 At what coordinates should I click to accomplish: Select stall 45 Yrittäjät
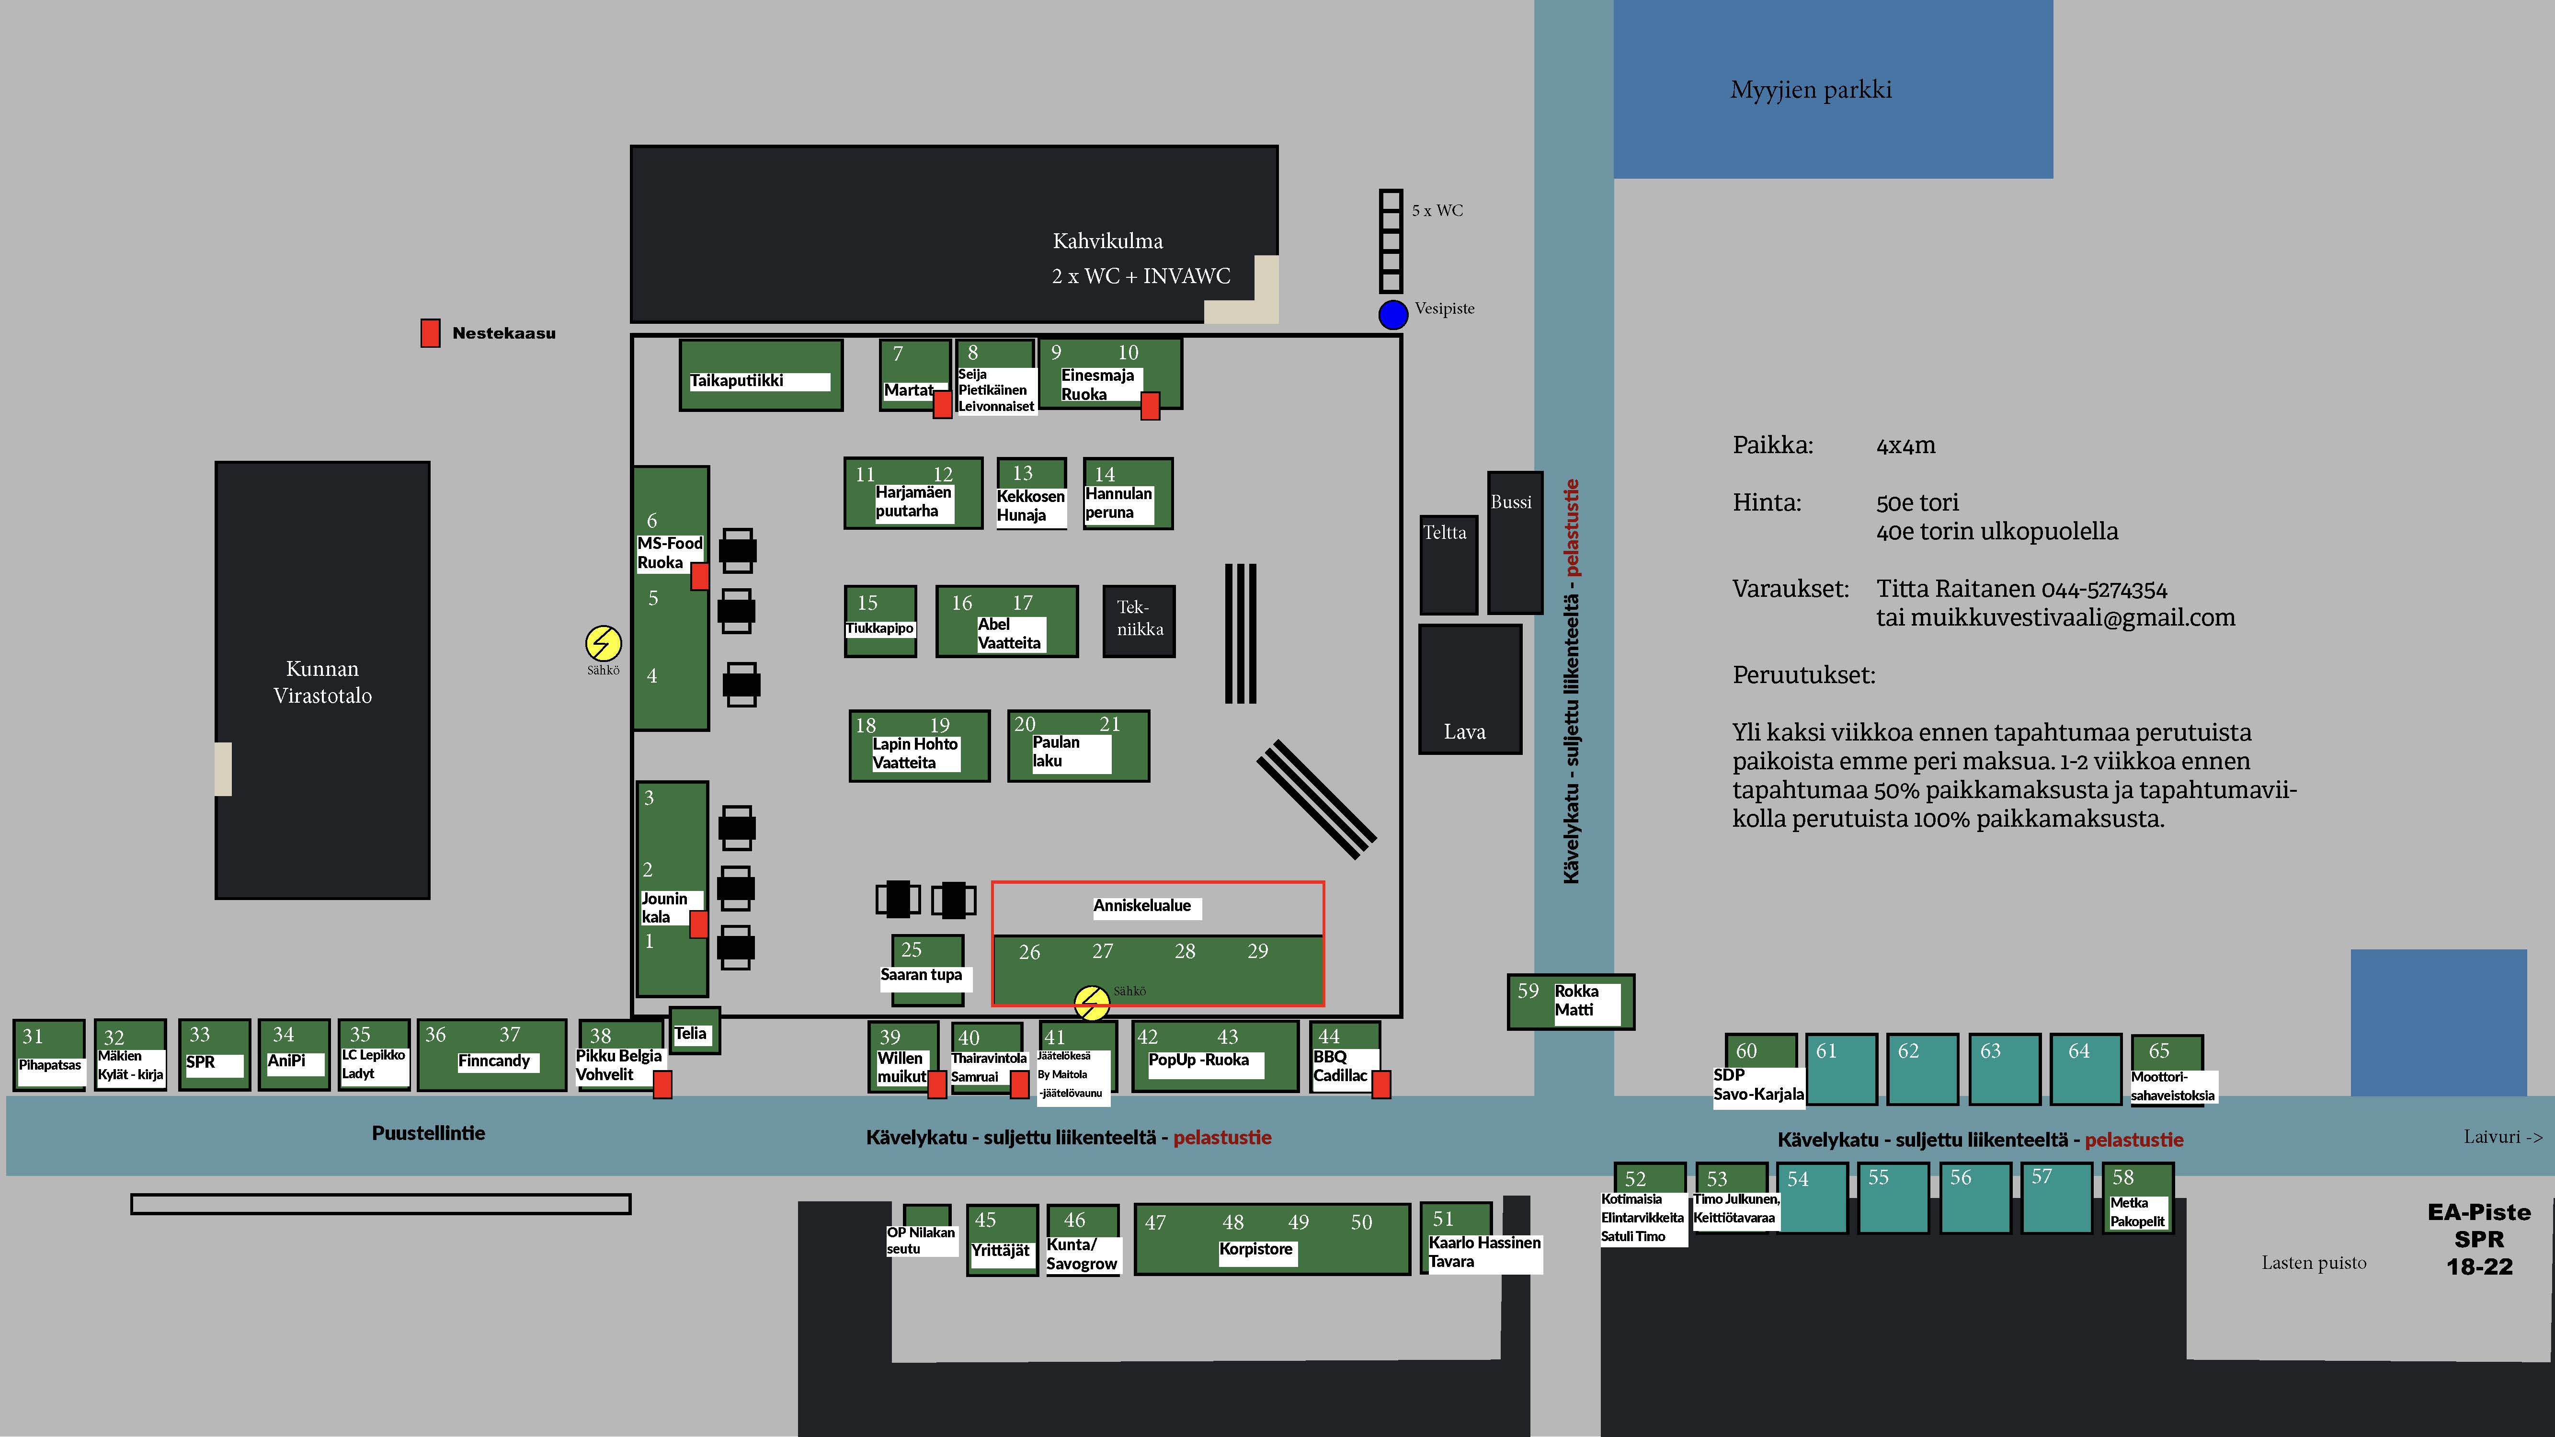click(x=1003, y=1240)
